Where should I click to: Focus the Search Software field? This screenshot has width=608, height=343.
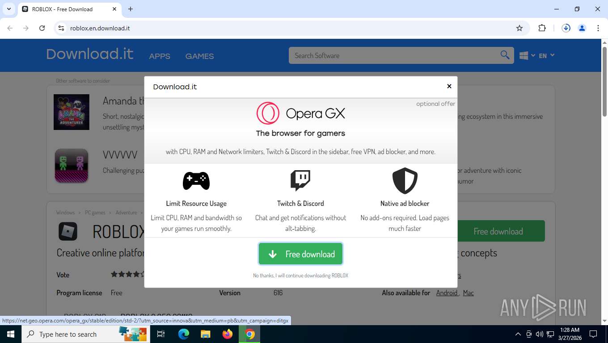pyautogui.click(x=393, y=55)
